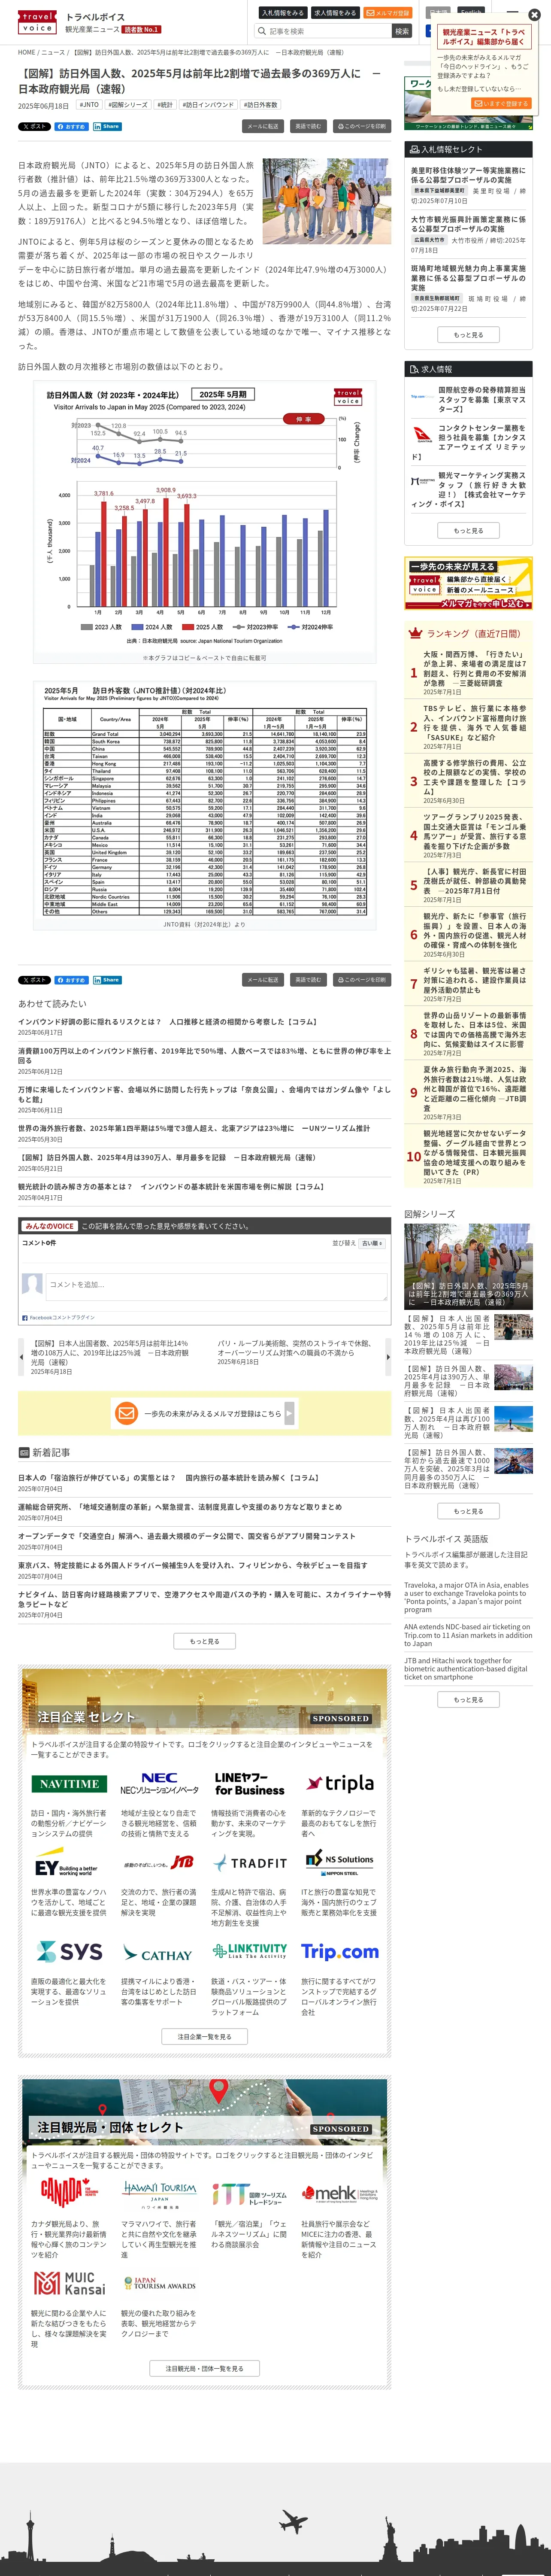Share via the bottom LinkedIn Share button
551x2576 pixels.
pos(106,980)
